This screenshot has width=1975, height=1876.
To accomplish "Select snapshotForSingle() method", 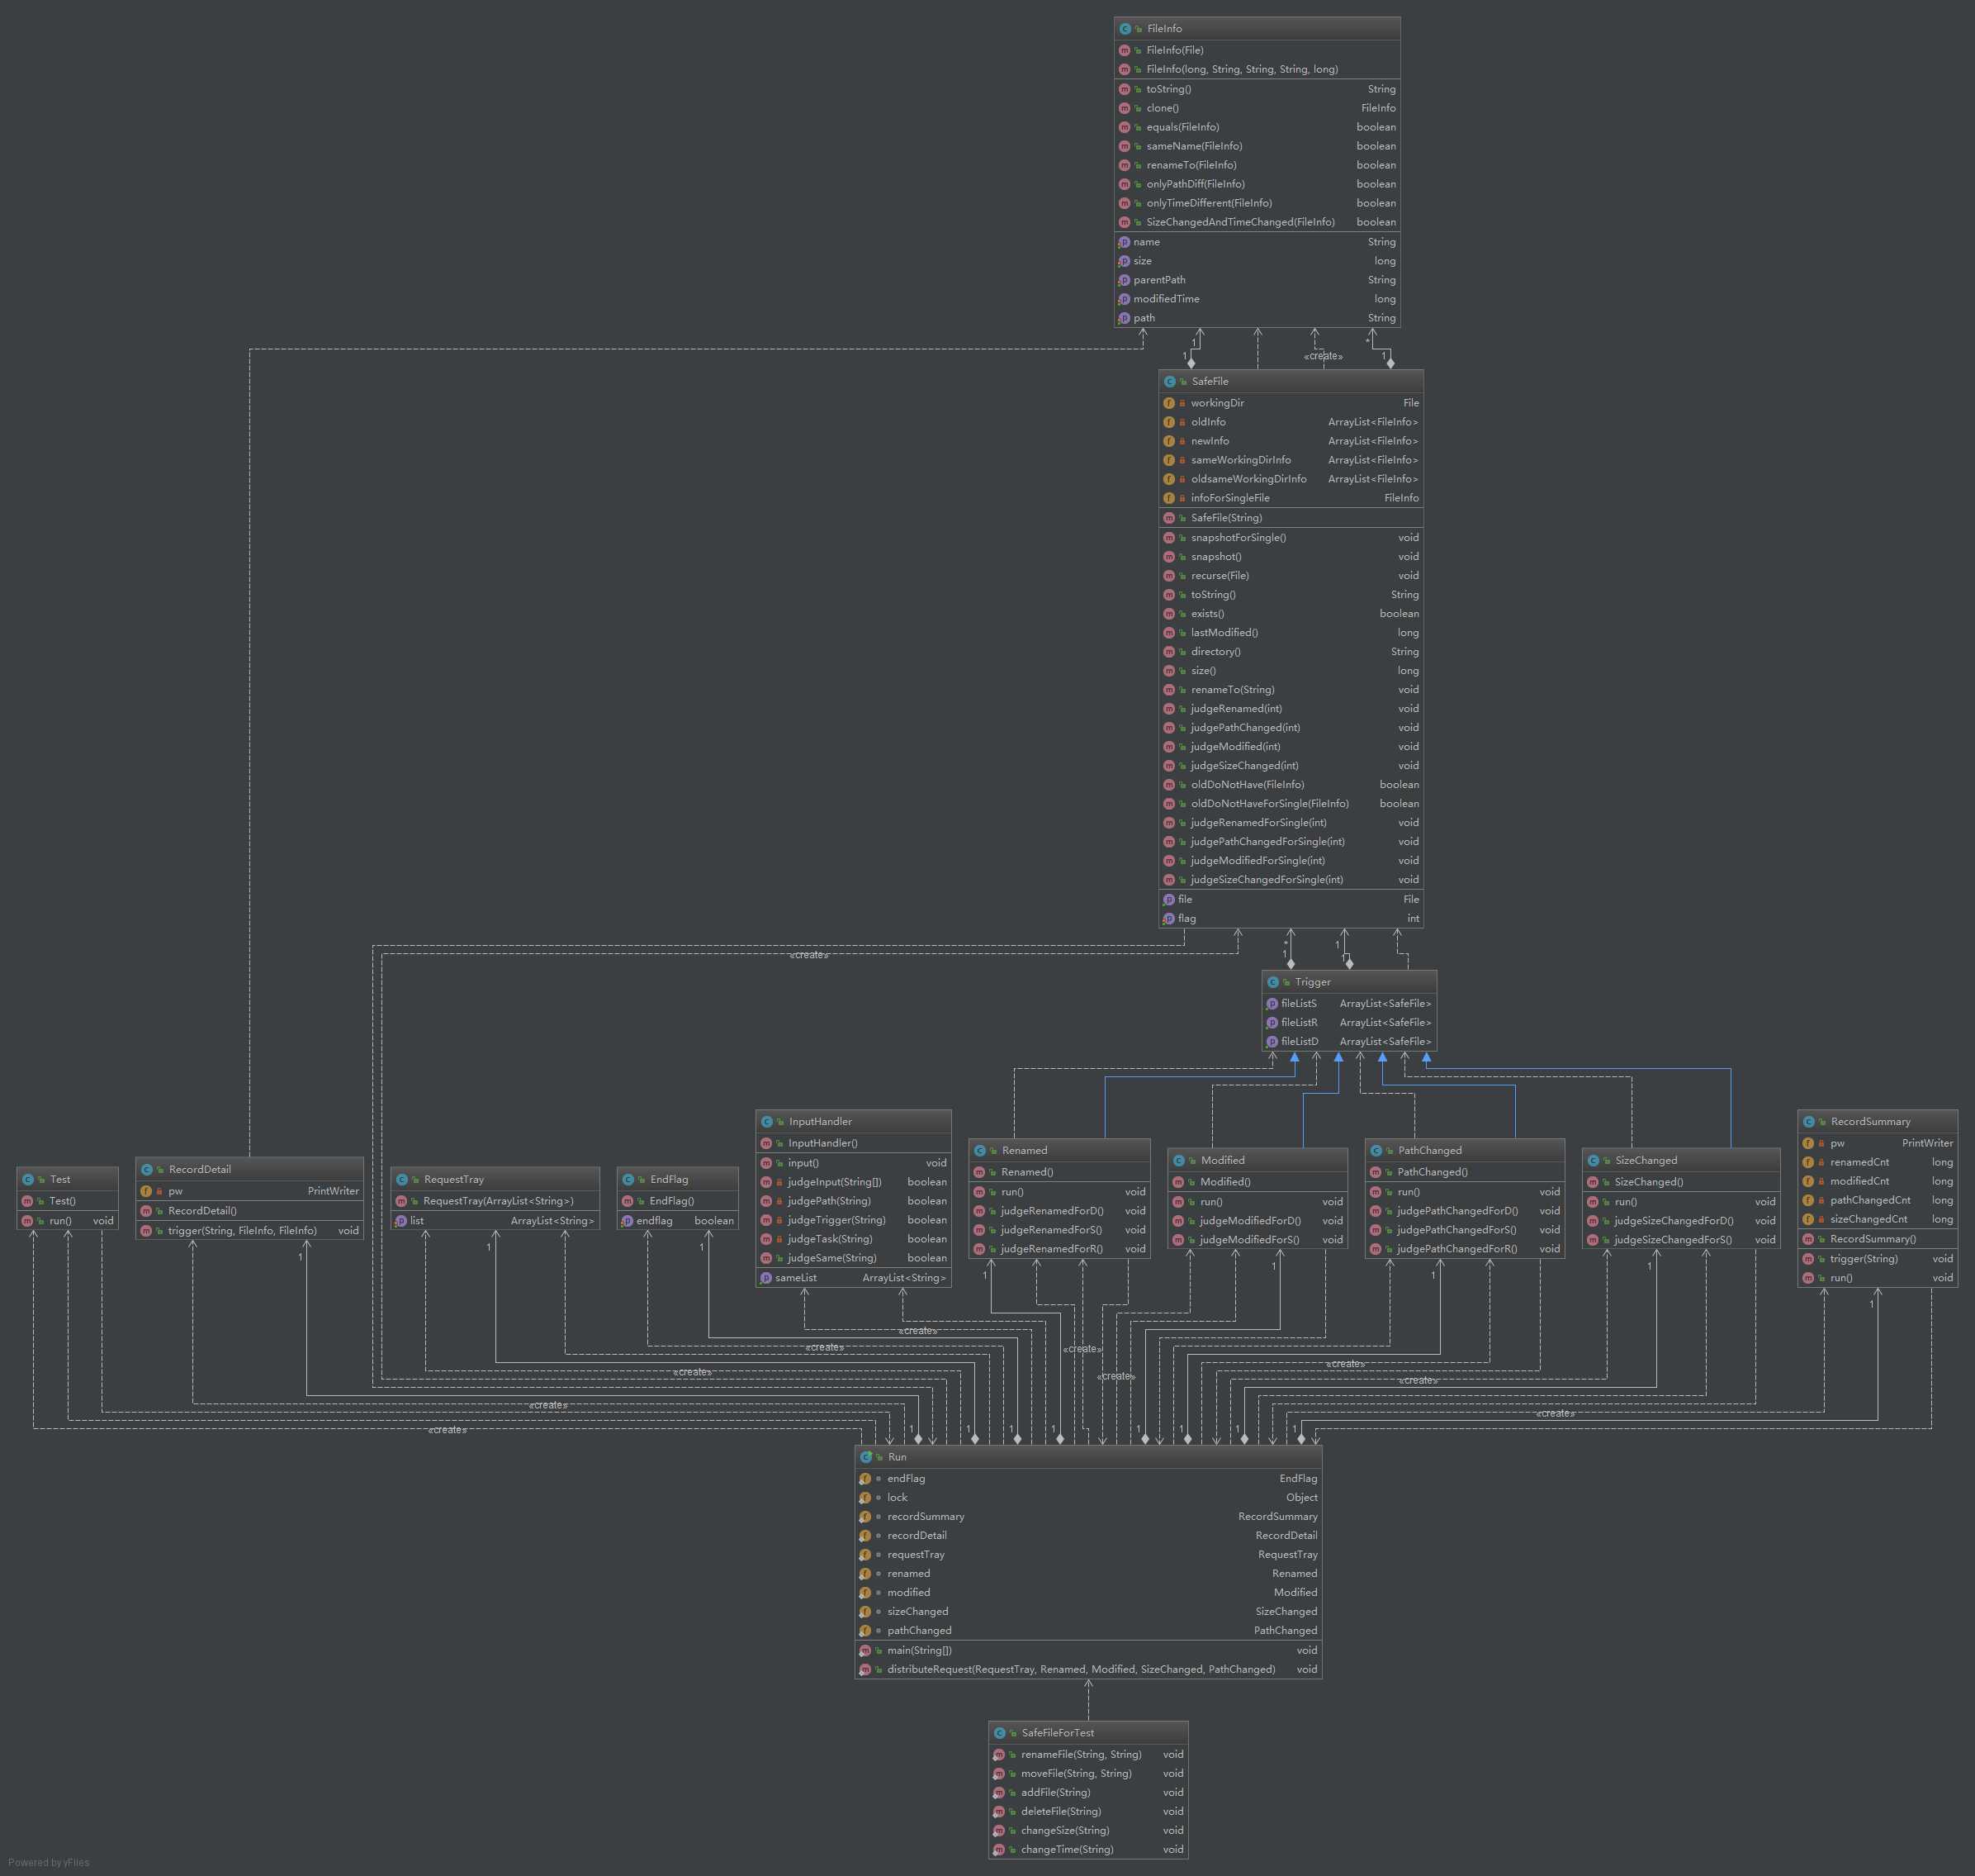I will pyautogui.click(x=1291, y=538).
